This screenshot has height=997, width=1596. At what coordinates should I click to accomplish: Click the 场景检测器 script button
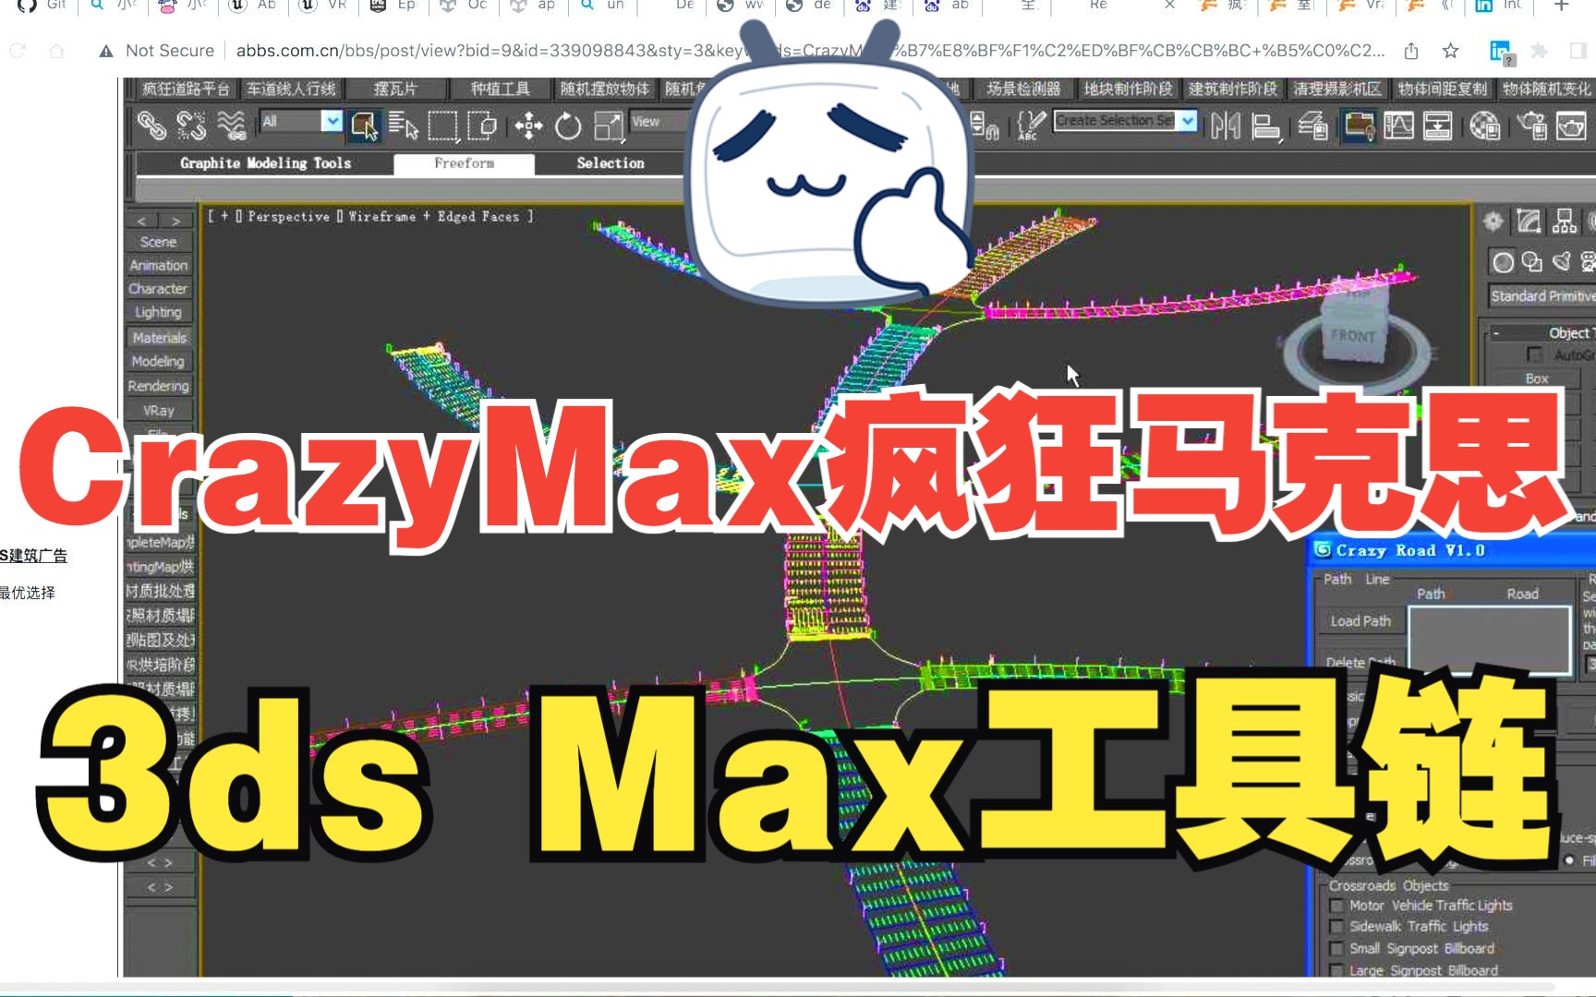[1022, 89]
